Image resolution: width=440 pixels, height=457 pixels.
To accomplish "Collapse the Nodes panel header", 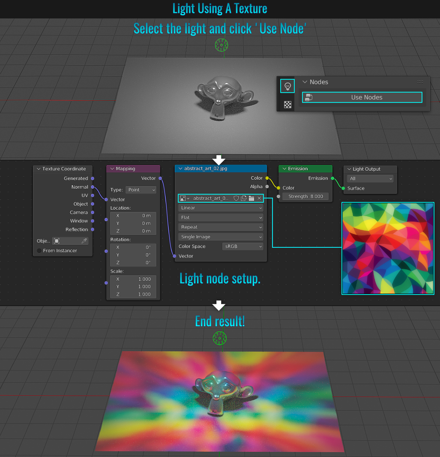I will (x=305, y=82).
